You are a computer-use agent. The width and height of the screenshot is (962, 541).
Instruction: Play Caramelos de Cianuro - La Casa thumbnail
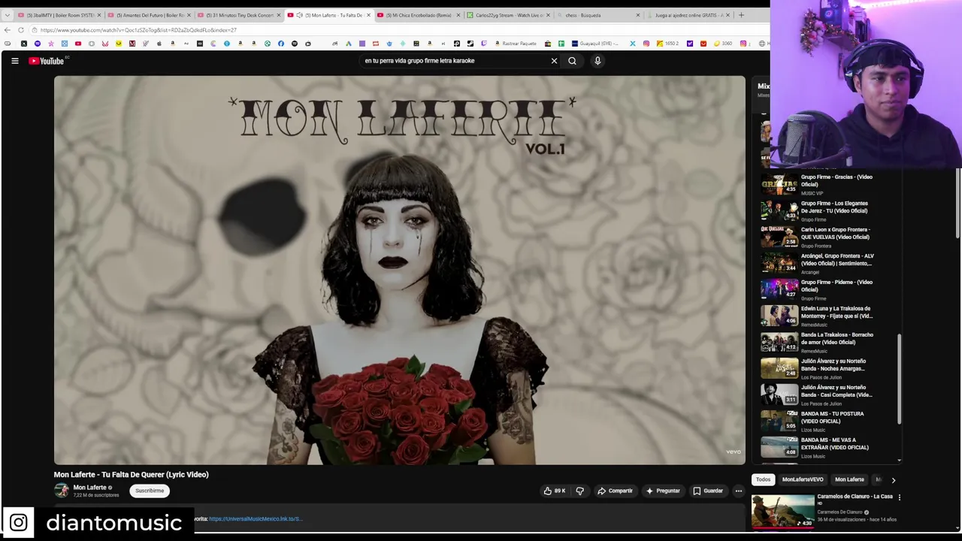point(782,511)
